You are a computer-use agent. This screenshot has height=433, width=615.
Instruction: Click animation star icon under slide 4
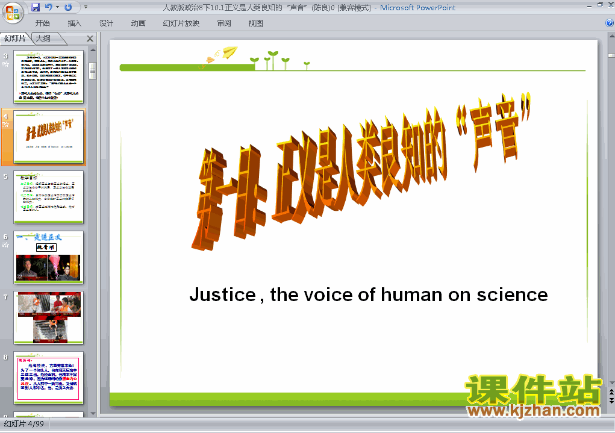5,125
